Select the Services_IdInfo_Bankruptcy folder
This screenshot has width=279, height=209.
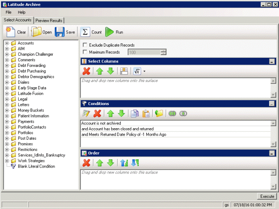click(41, 155)
